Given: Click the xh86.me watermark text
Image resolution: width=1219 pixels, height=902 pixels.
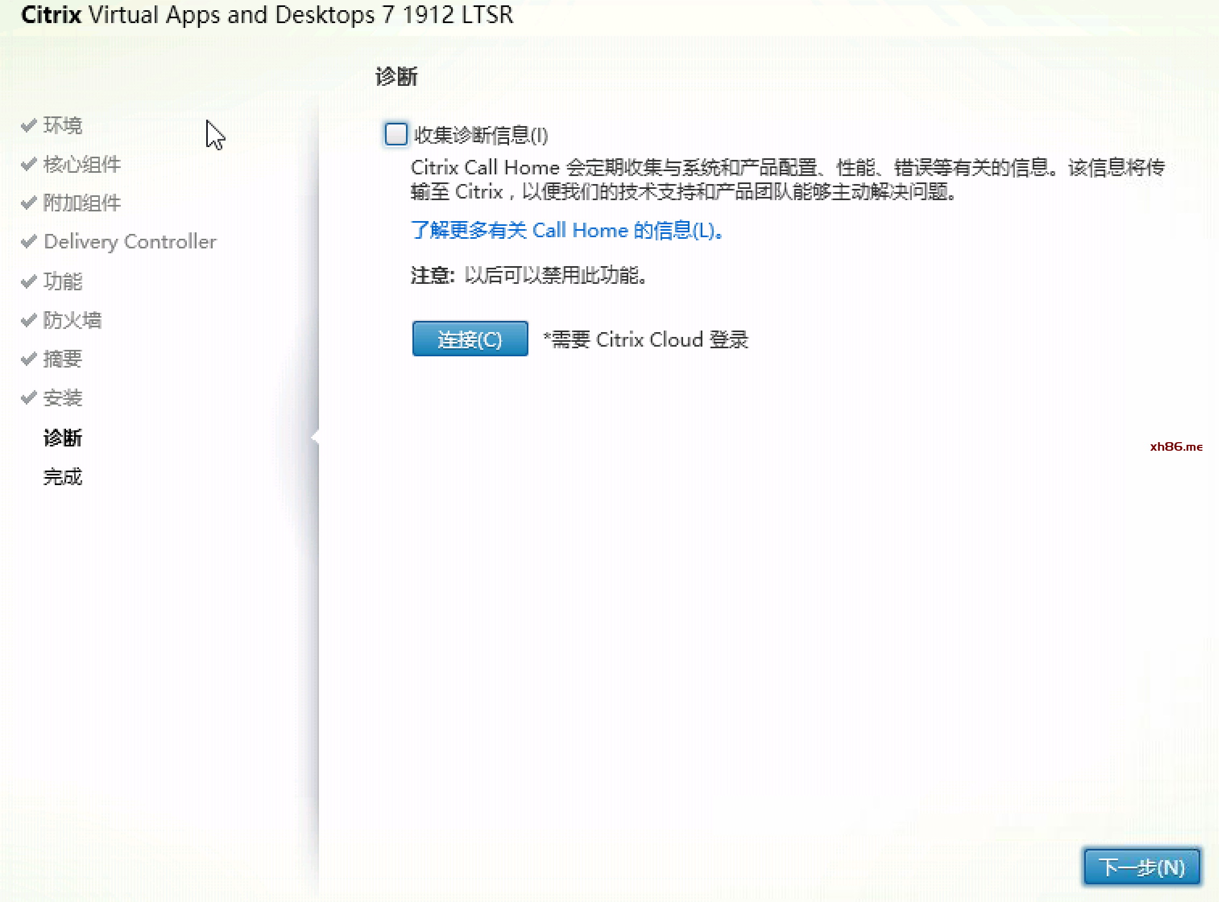Looking at the screenshot, I should [x=1176, y=446].
